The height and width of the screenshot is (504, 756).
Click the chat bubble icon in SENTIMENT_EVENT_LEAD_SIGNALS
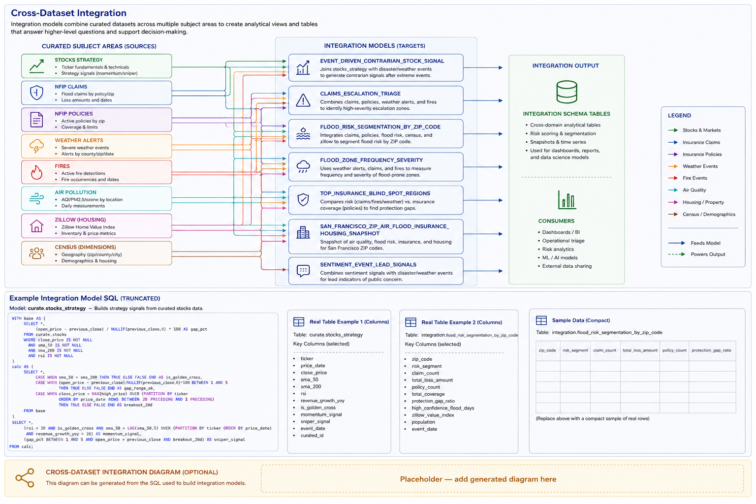[303, 271]
